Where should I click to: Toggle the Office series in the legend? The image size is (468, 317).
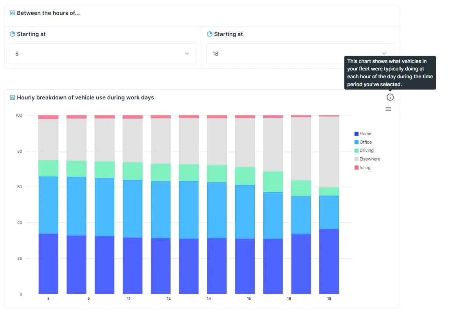click(x=363, y=142)
